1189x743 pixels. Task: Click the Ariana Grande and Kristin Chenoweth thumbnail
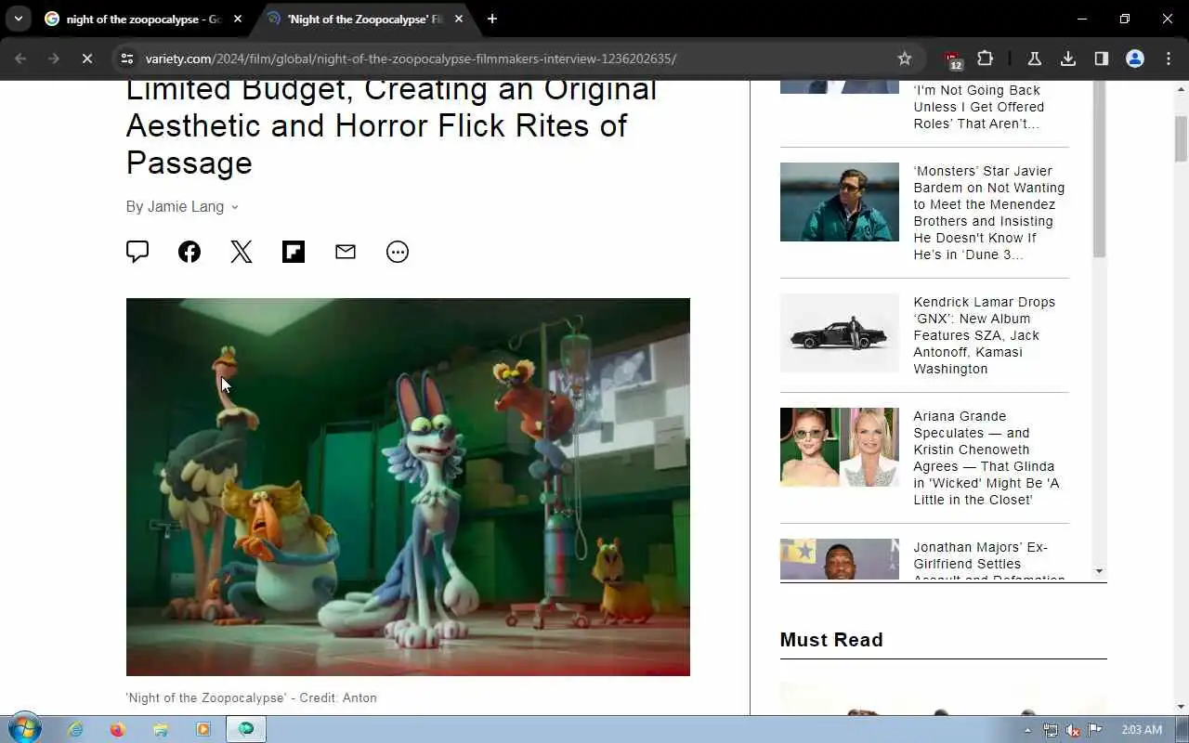pyautogui.click(x=840, y=447)
